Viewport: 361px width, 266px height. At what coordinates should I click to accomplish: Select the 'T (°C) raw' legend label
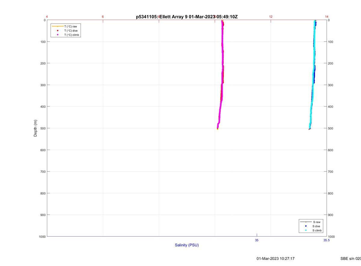(70, 26)
